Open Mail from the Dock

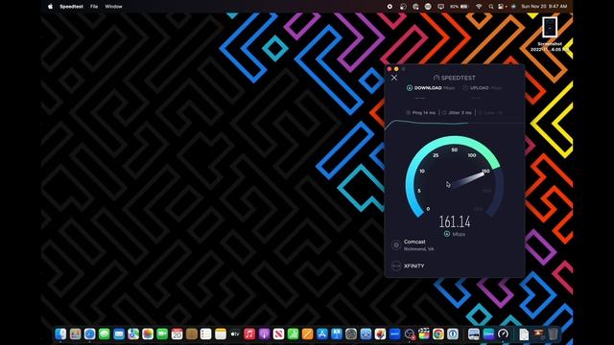(119, 334)
